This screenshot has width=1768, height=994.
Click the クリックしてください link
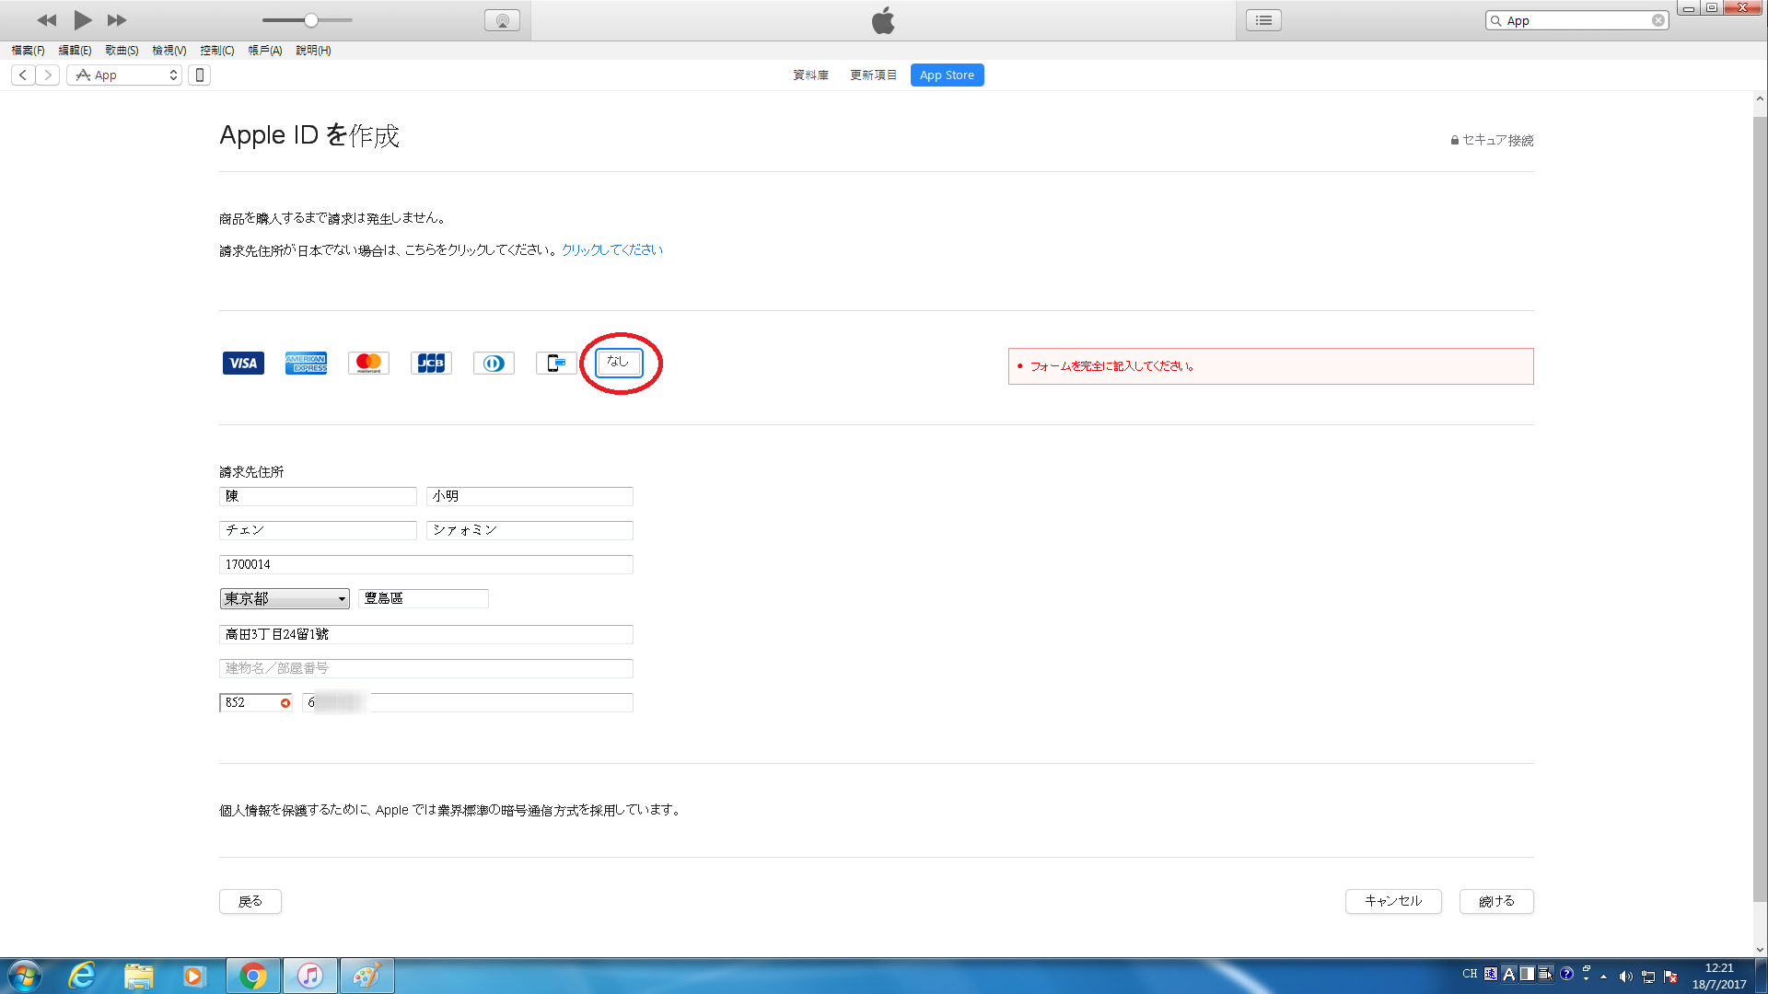[x=611, y=250]
